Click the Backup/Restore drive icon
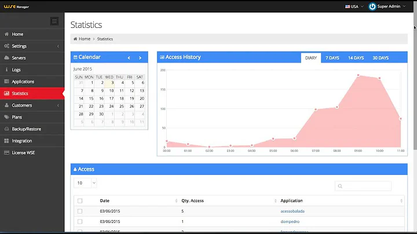 (6, 129)
